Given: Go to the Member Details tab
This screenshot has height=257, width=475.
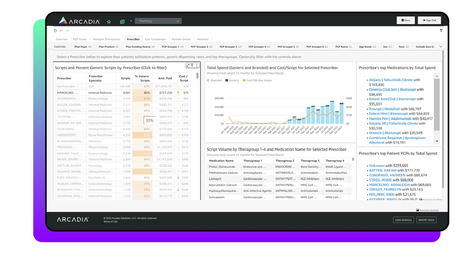Looking at the screenshot, I should click(181, 39).
